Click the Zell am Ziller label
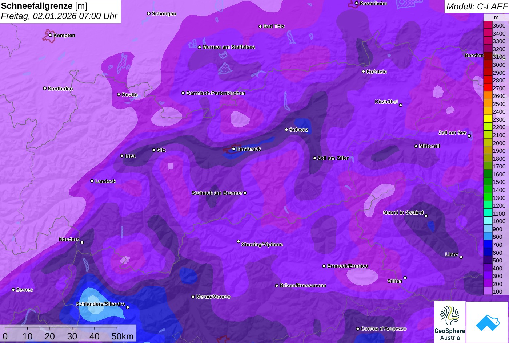The width and height of the screenshot is (509, 343). click(333, 158)
